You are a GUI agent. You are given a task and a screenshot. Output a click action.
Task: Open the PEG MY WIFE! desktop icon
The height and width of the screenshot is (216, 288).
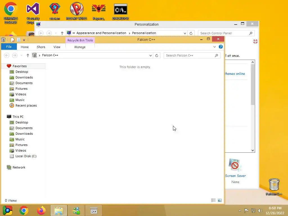[76, 11]
